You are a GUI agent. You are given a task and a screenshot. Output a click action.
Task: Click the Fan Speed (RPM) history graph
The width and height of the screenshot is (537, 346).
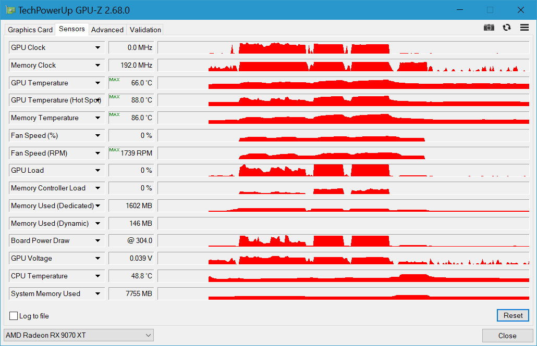[344, 153]
